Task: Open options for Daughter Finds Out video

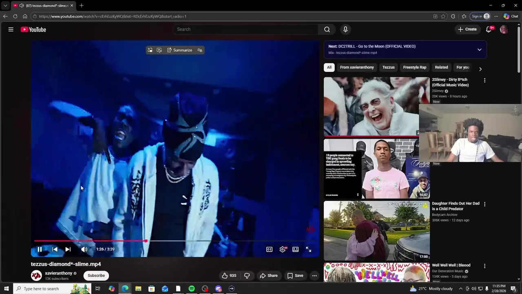Action: coord(484,204)
